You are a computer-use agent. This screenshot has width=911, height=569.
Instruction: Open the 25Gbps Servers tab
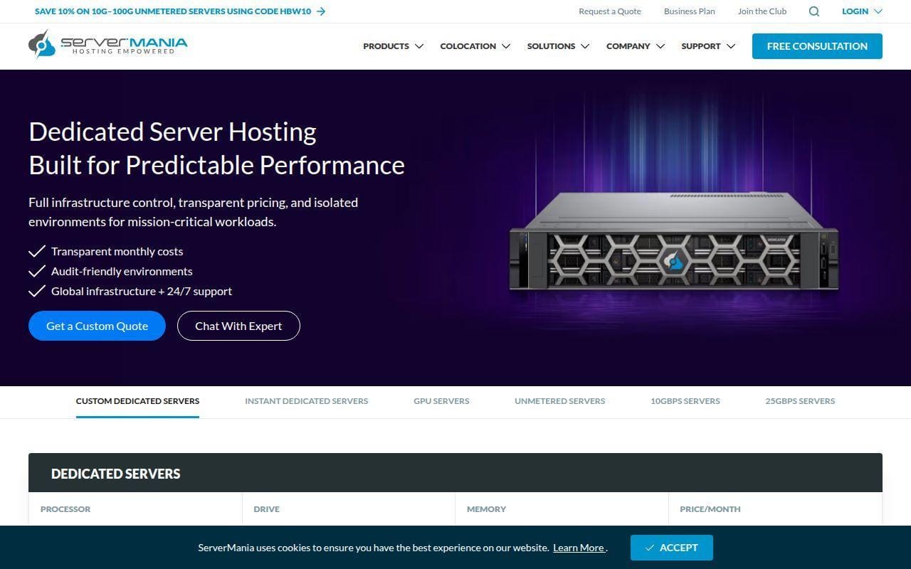[x=800, y=401]
